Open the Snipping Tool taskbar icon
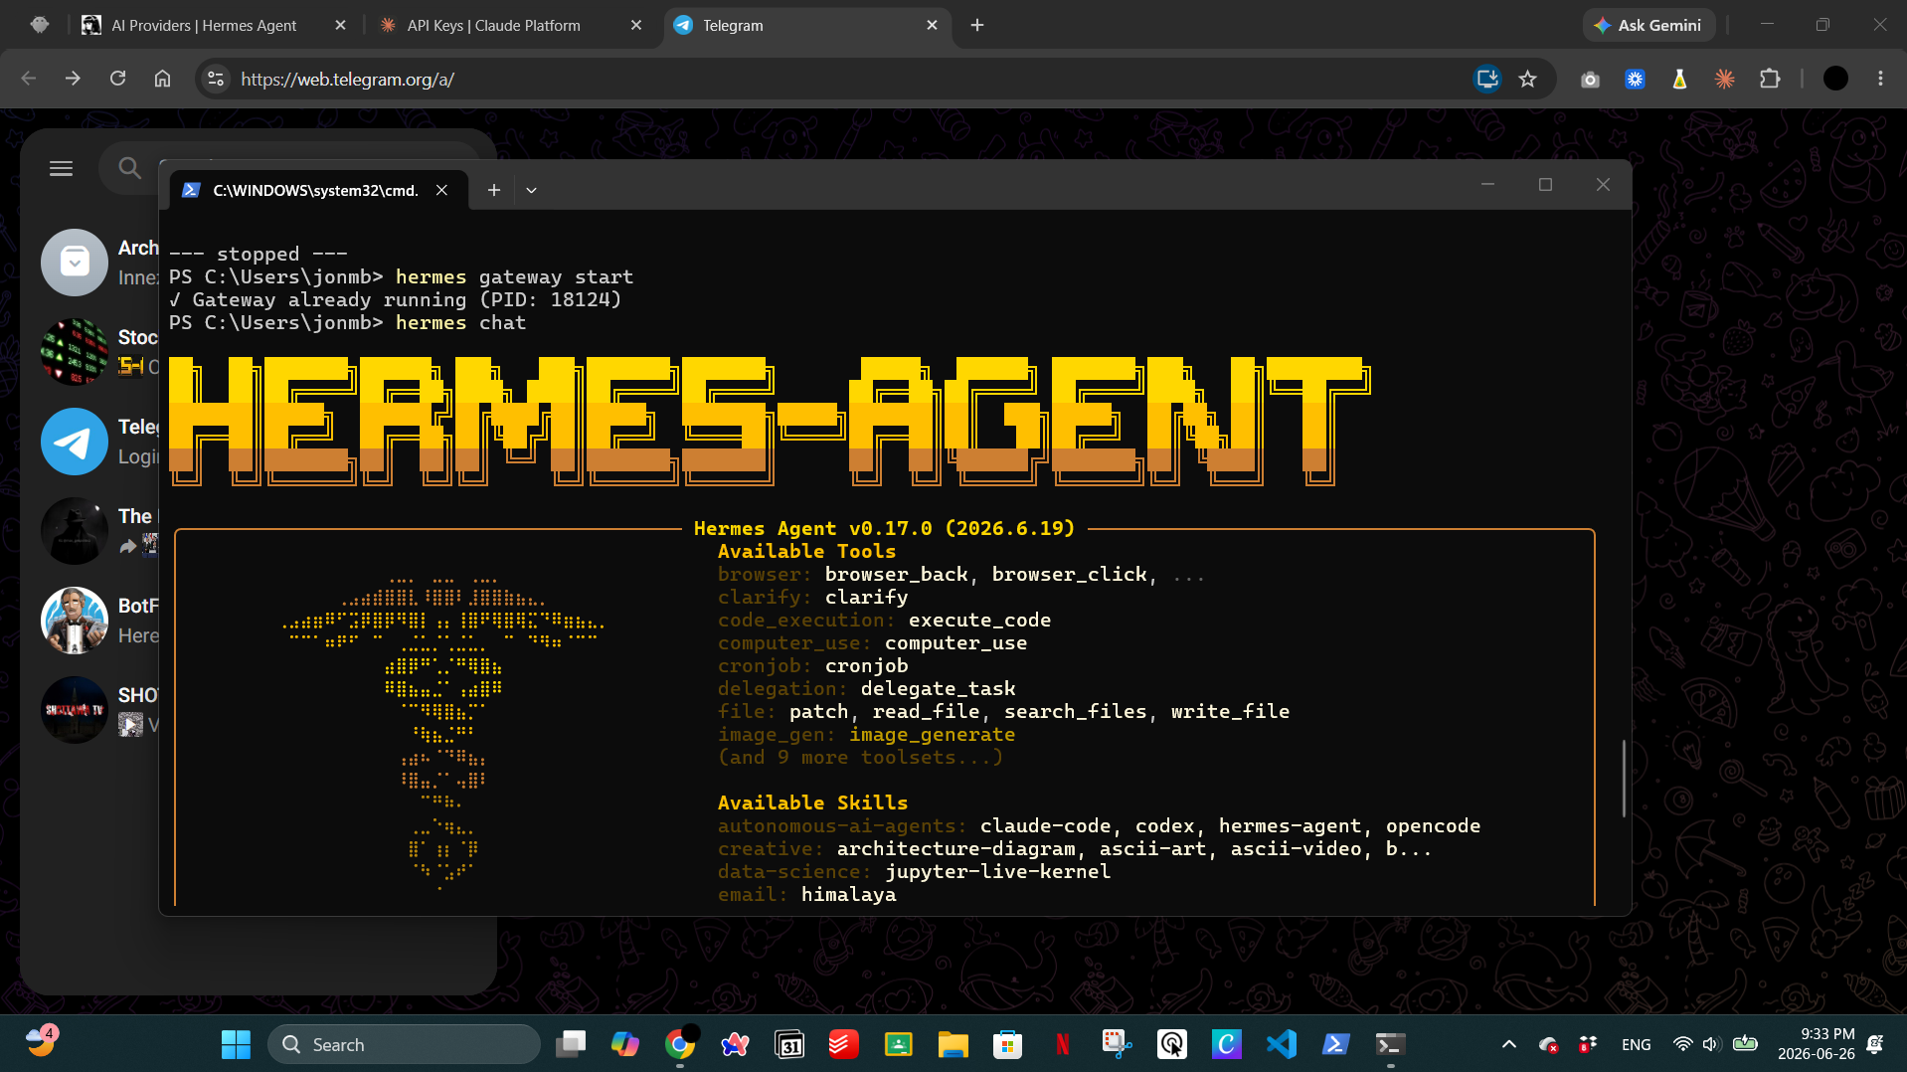 [x=1117, y=1044]
